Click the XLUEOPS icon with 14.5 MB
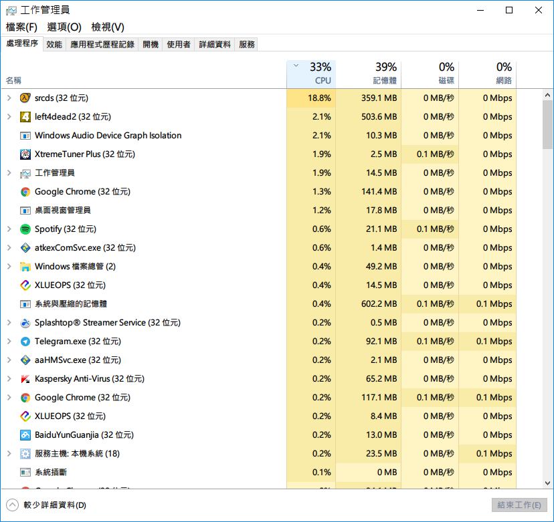The image size is (554, 522). 25,285
